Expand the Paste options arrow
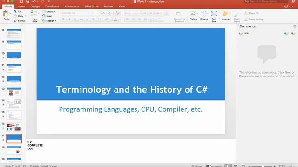298x167 pixels. click(x=10, y=13)
